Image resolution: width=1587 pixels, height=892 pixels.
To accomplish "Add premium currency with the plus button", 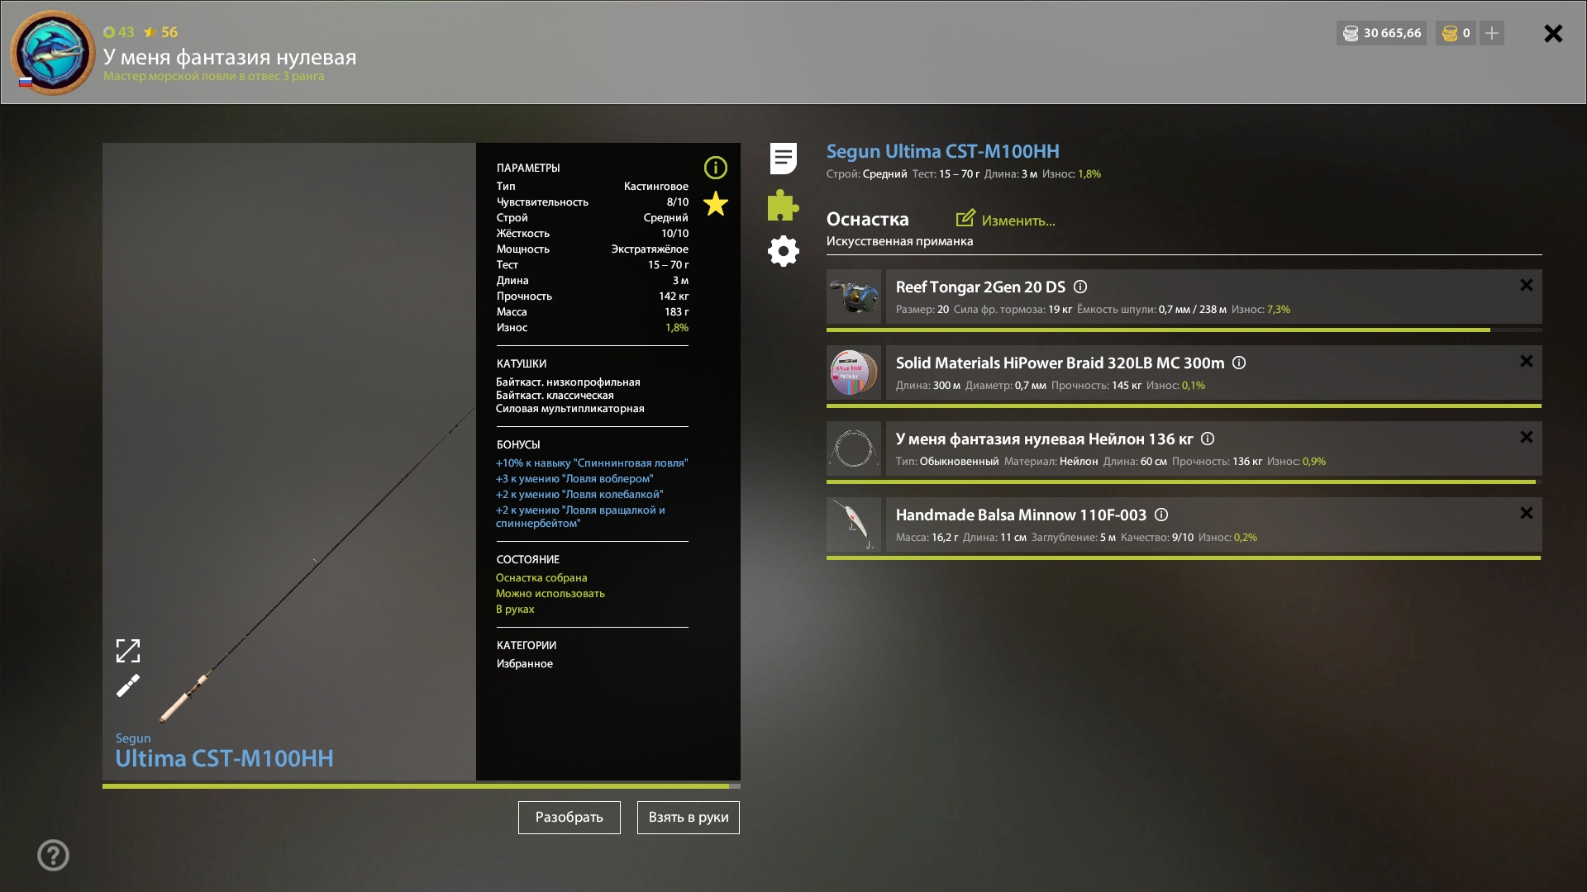I will (x=1491, y=33).
